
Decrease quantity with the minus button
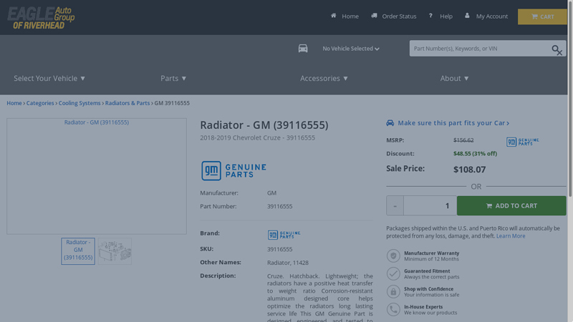click(x=395, y=206)
